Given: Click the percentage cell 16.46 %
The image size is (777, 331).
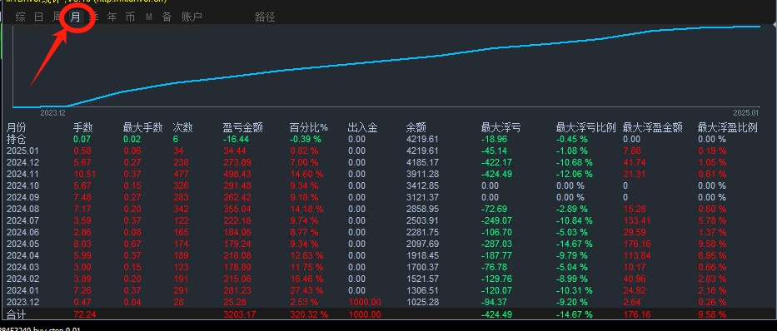Looking at the screenshot, I should pos(306,279).
